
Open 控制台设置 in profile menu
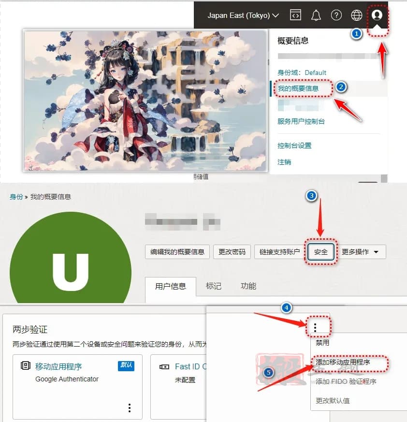pos(294,146)
